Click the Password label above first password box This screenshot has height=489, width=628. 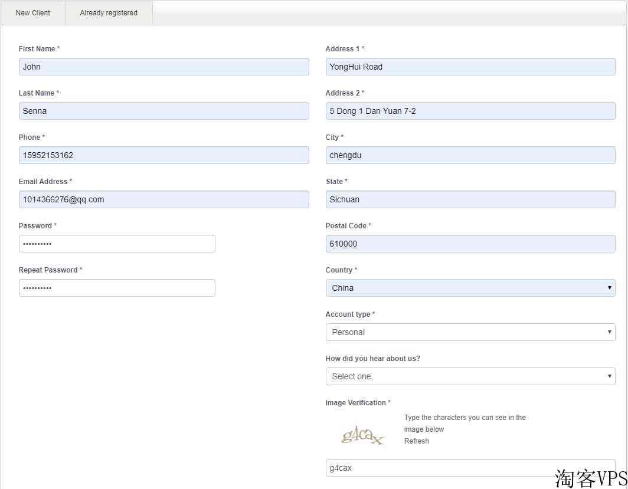38,226
